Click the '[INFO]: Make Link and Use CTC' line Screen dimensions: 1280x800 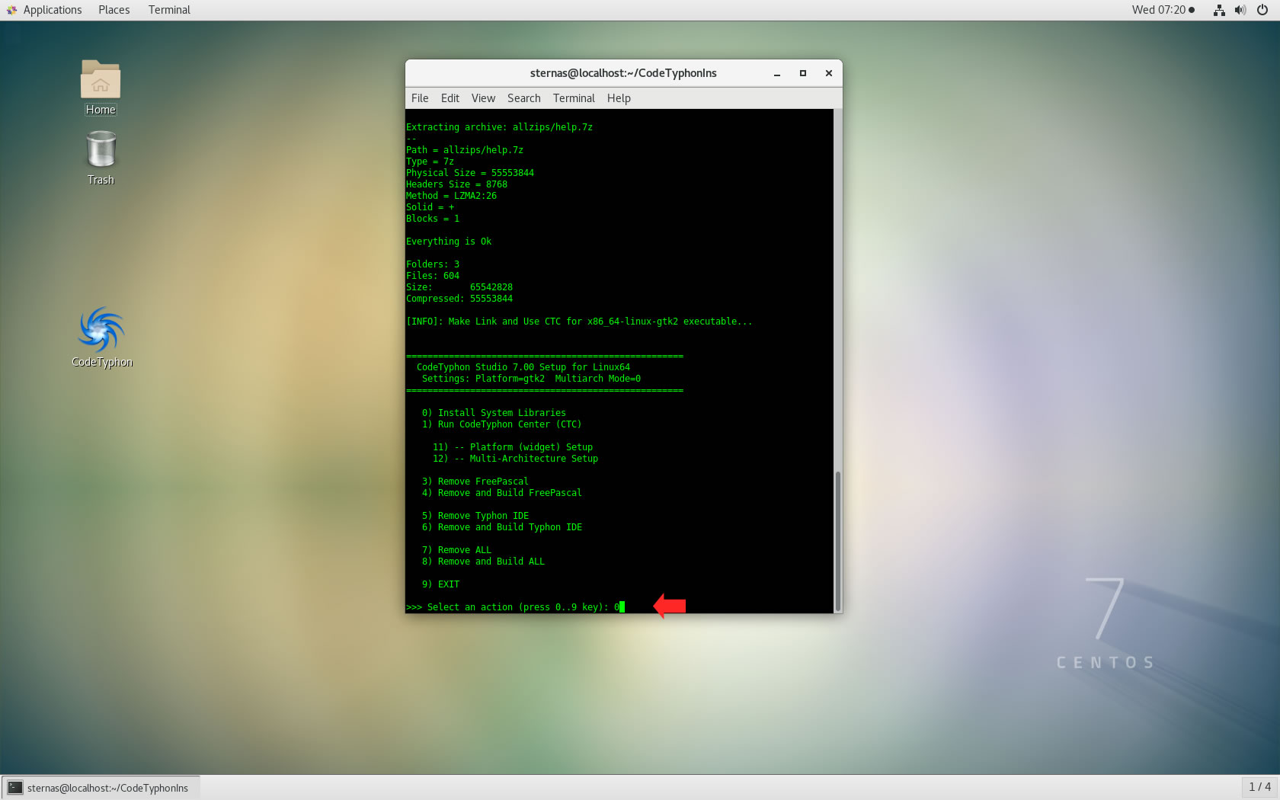click(x=579, y=322)
